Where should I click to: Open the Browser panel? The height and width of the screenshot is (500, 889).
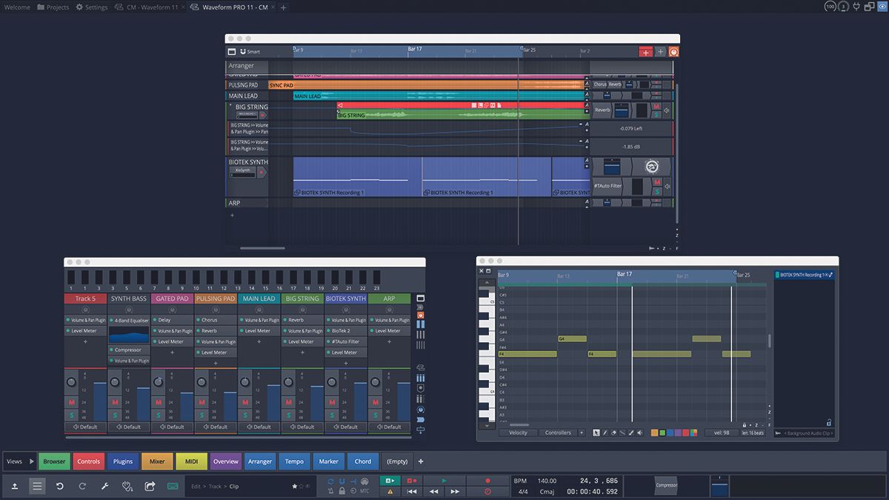click(54, 461)
